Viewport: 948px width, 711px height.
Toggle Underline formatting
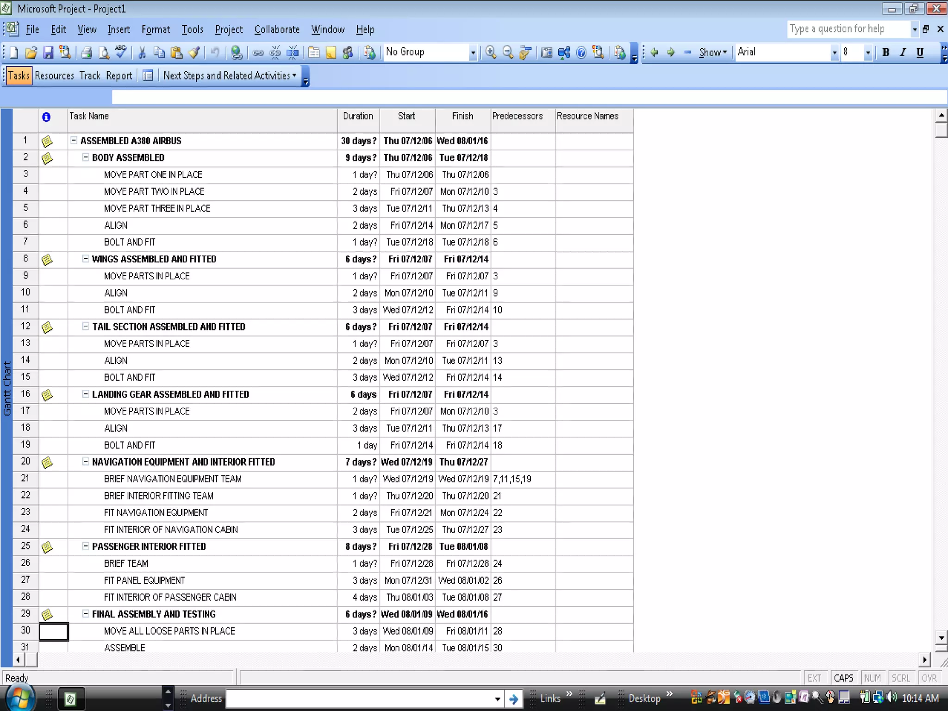coord(920,53)
